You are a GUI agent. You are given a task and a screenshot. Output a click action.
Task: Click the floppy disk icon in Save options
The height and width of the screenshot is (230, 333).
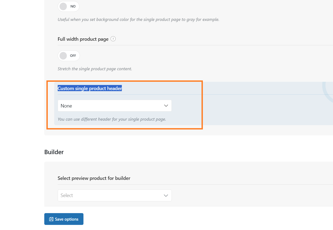coord(51,219)
